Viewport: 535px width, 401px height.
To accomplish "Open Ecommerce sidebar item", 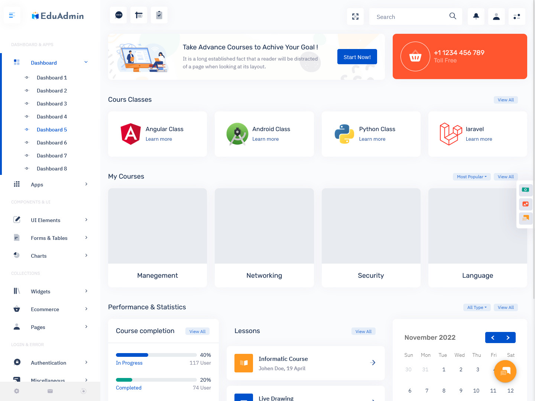I will (50, 309).
